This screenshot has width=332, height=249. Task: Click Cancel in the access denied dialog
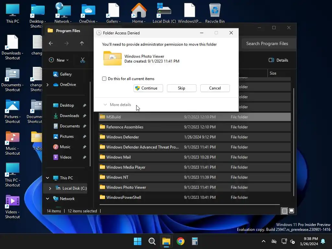[x=215, y=88]
